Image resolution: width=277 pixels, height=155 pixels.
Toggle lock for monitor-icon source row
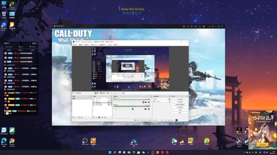pos(111,105)
